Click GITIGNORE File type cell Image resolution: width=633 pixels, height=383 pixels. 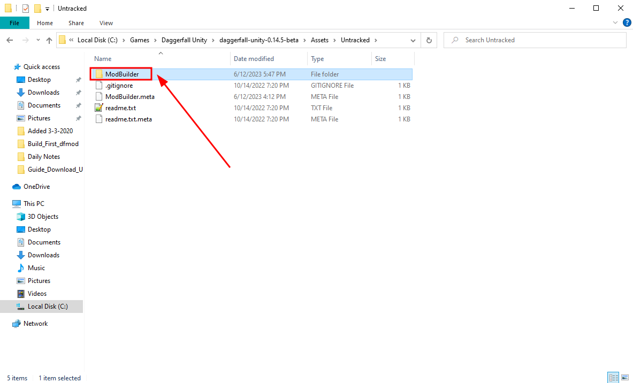click(x=332, y=86)
